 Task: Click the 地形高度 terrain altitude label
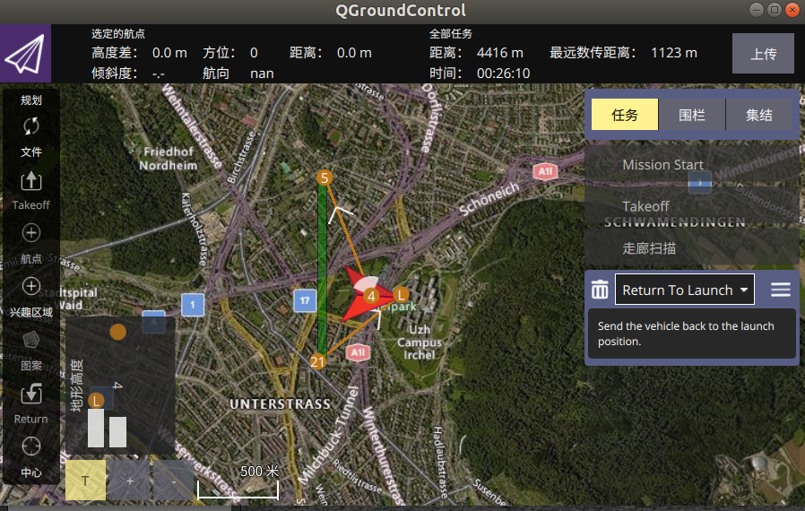pyautogui.click(x=76, y=385)
